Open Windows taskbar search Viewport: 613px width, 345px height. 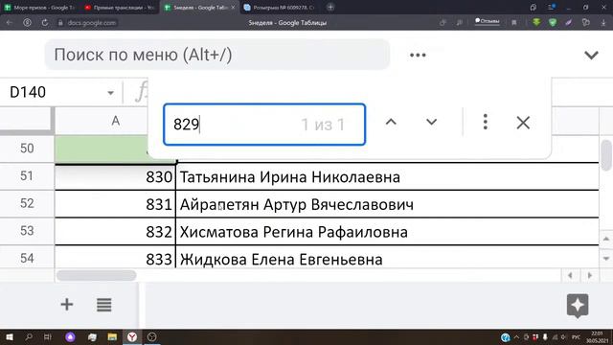click(x=29, y=336)
